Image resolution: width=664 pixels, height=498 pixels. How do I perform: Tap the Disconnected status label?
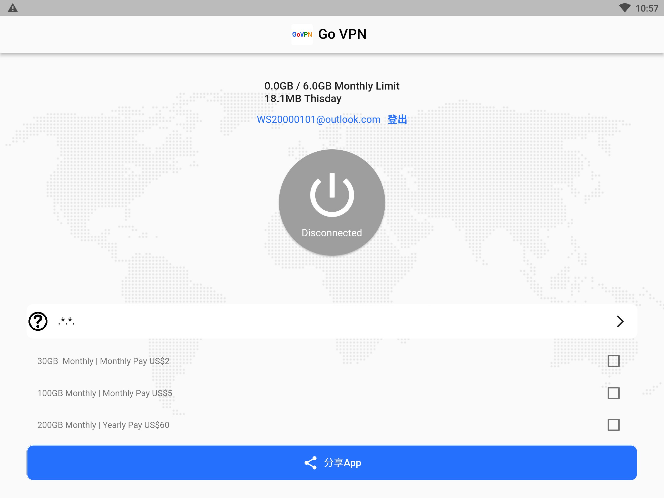pos(332,233)
